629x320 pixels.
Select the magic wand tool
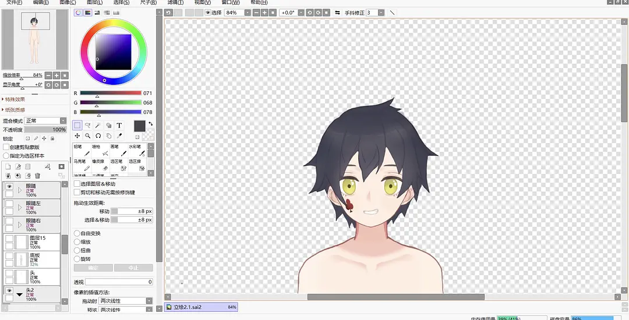tap(98, 125)
